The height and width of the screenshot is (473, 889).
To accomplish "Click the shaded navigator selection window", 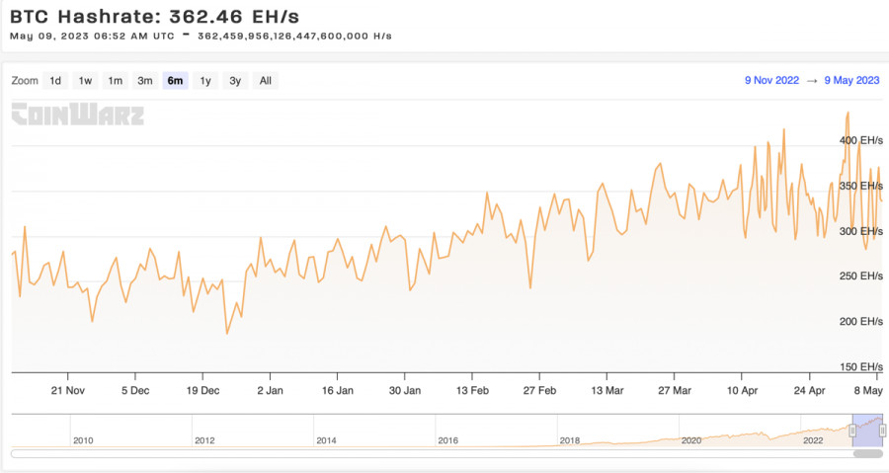I will pyautogui.click(x=867, y=431).
